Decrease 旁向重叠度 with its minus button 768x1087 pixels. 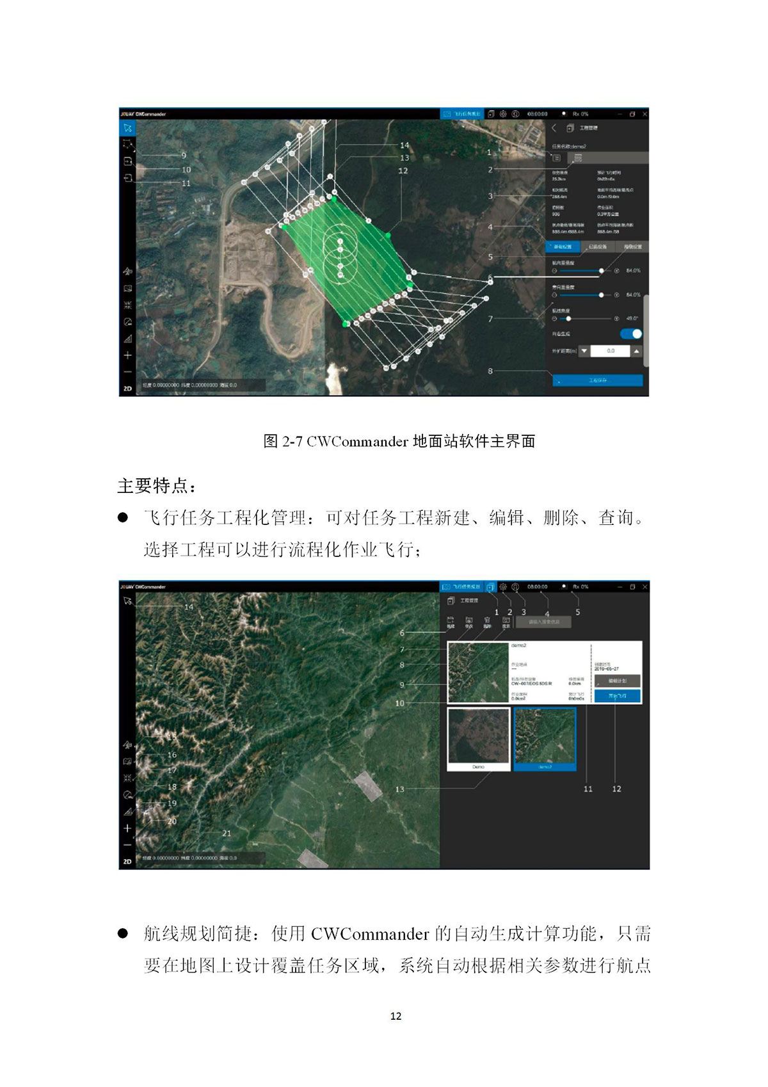pyautogui.click(x=555, y=295)
